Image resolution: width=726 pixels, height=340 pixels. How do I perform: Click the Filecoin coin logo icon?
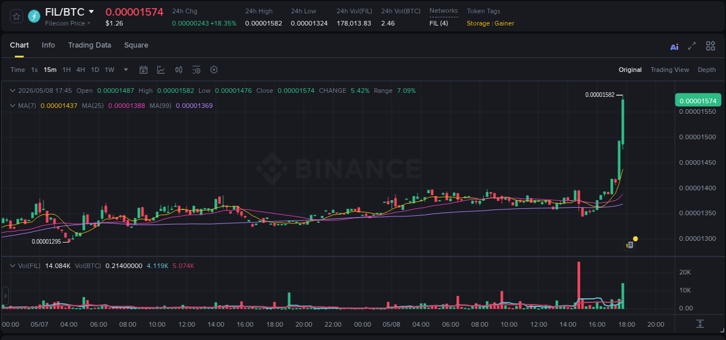tap(34, 16)
